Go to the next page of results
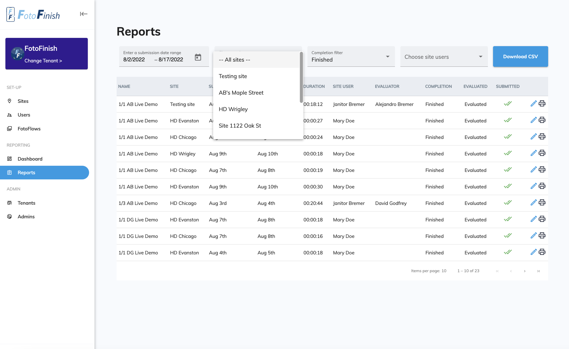The width and height of the screenshot is (569, 349). (x=525, y=271)
